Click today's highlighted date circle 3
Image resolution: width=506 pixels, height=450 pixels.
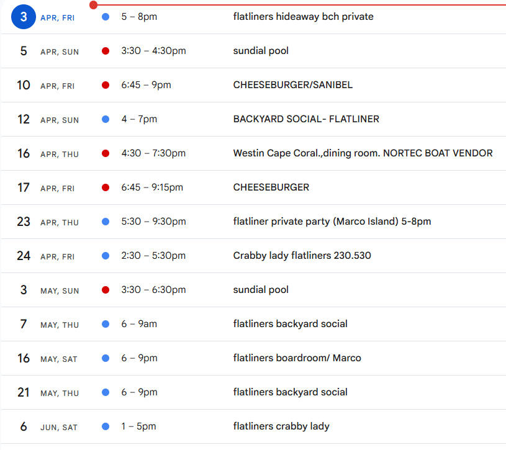pos(24,17)
